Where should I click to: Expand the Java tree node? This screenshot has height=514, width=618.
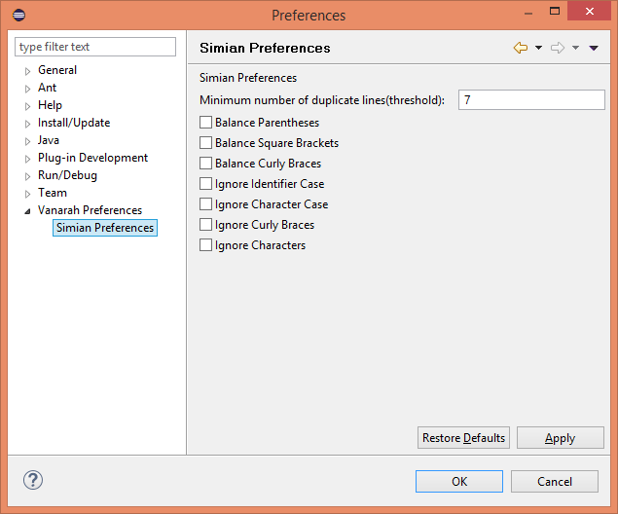pyautogui.click(x=27, y=141)
